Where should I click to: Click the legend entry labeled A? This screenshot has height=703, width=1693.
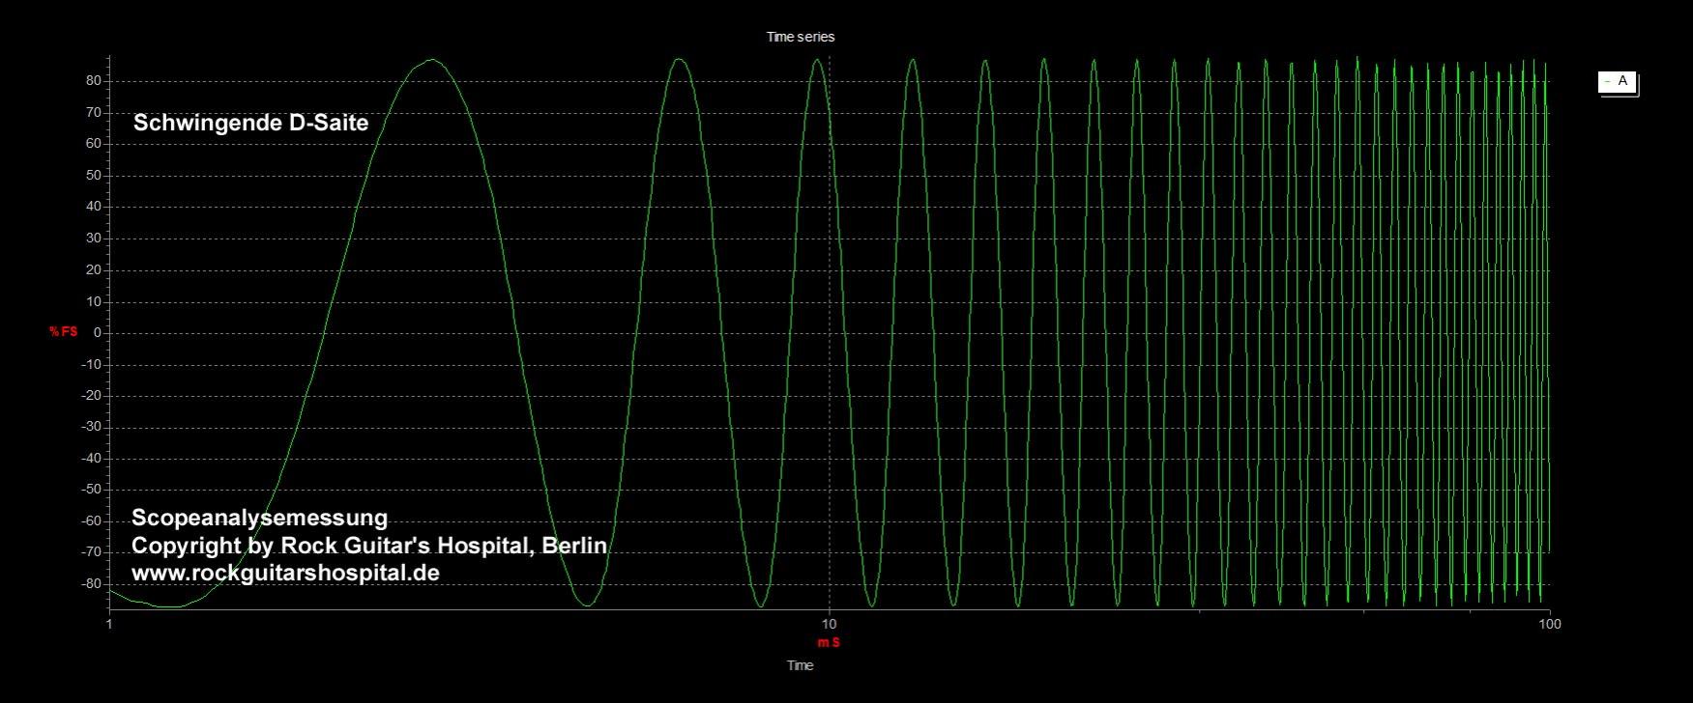[x=1618, y=82]
